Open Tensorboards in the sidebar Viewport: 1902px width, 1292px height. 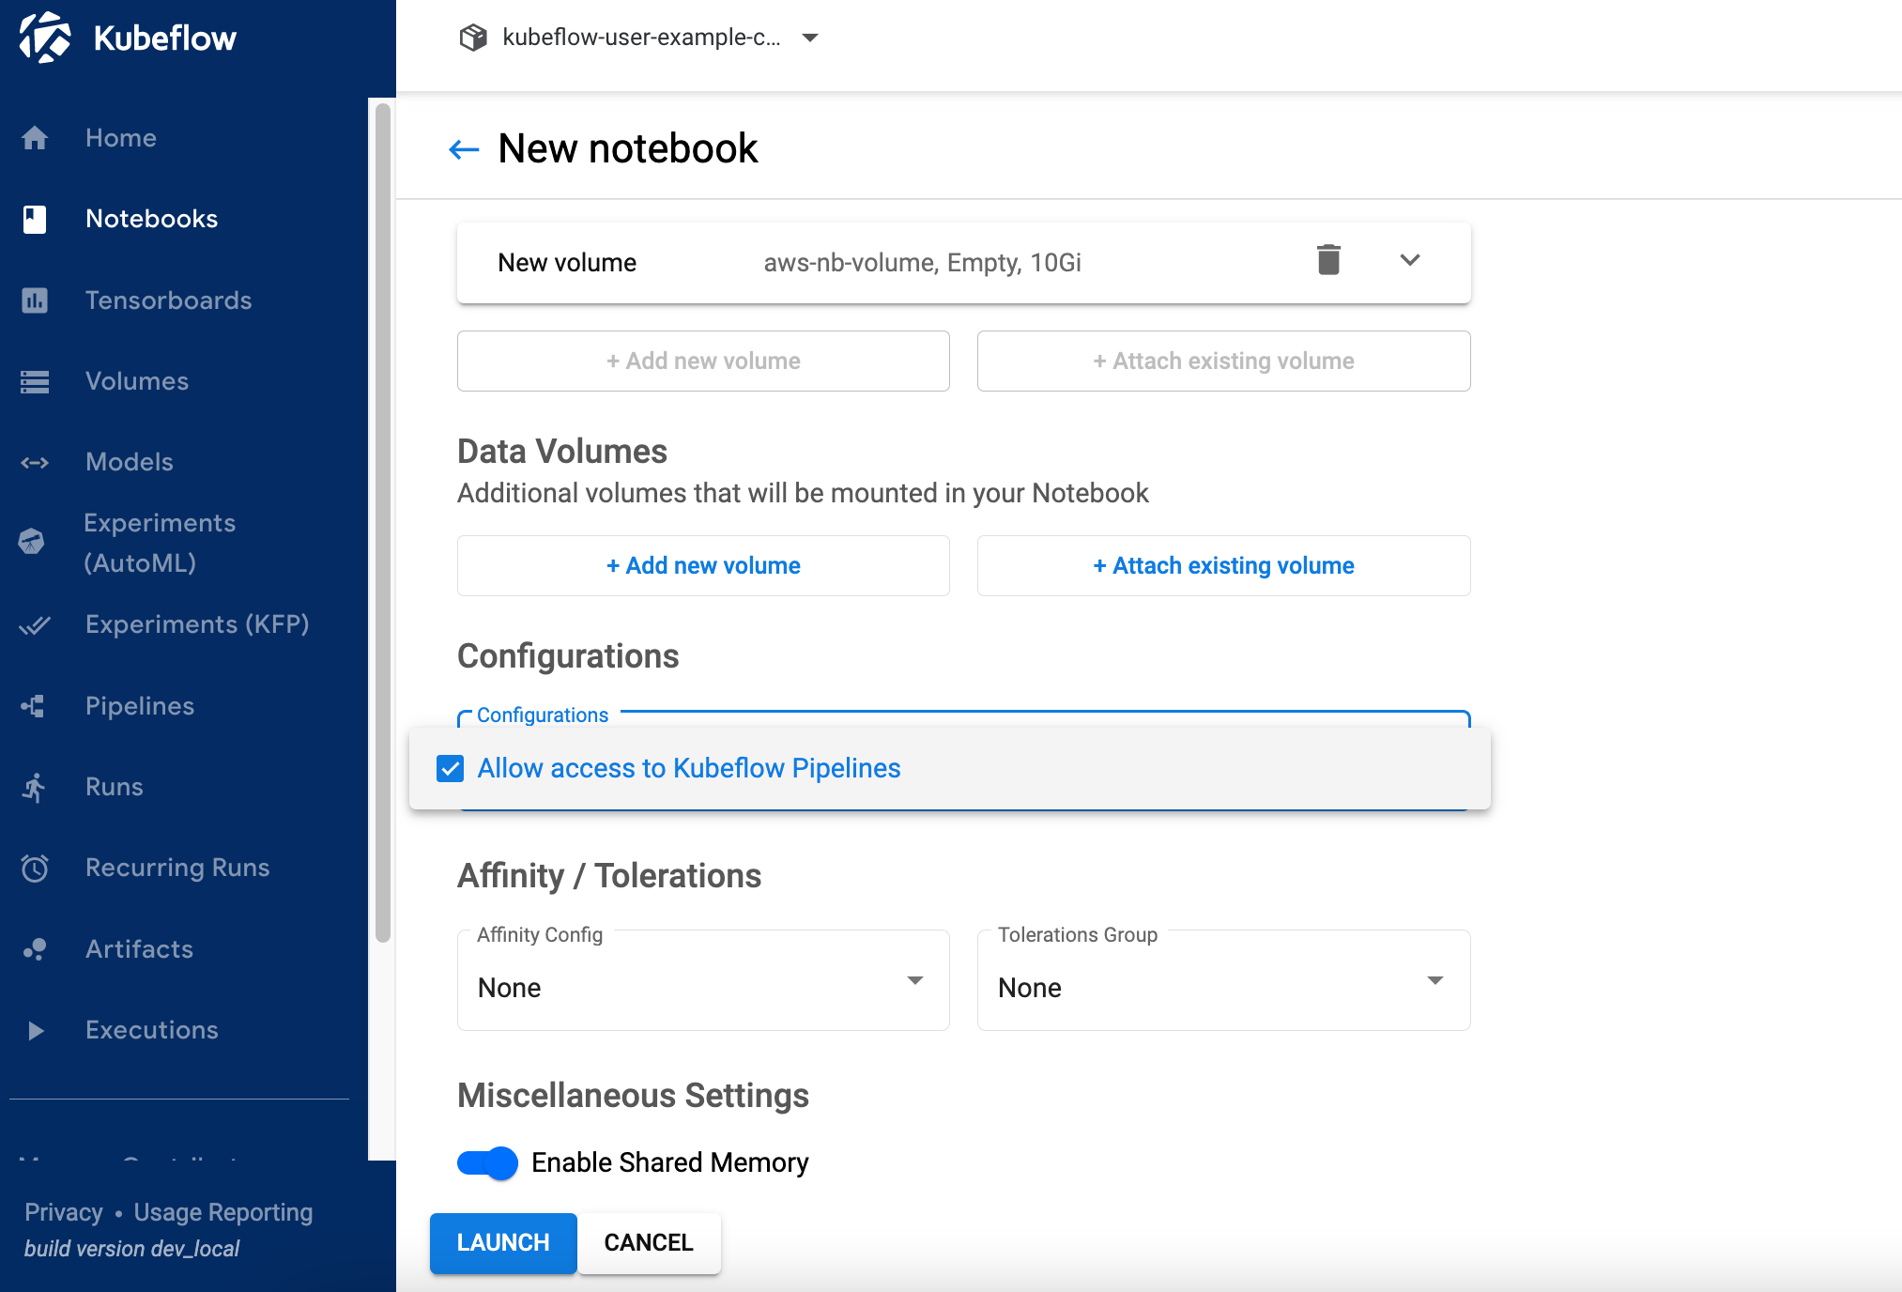pyautogui.click(x=169, y=300)
